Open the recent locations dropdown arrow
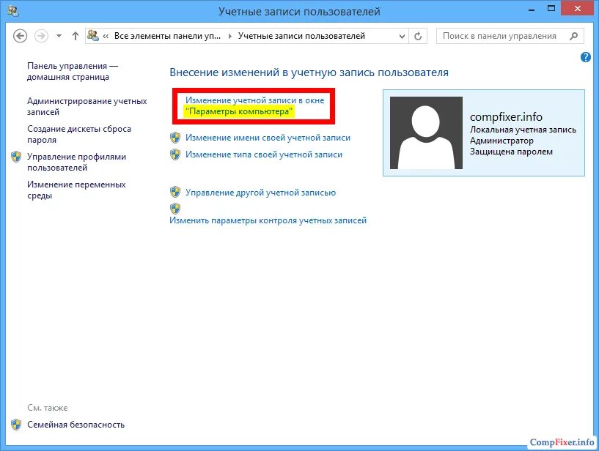This screenshot has width=599, height=451. pyautogui.click(x=59, y=37)
